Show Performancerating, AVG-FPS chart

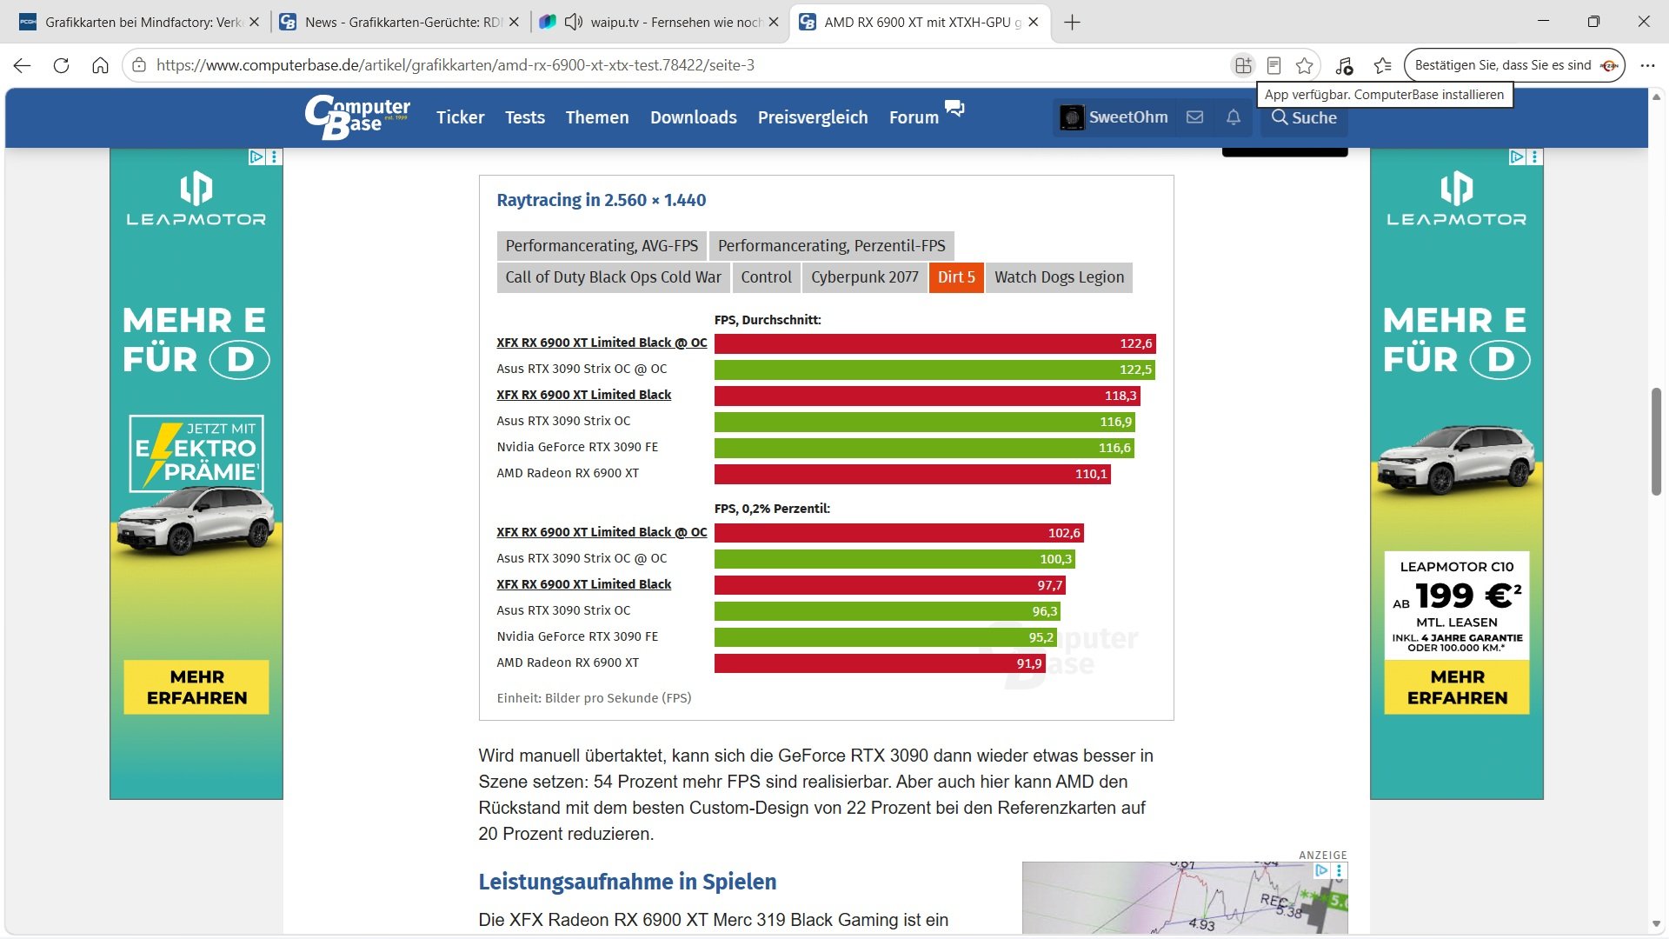(602, 246)
